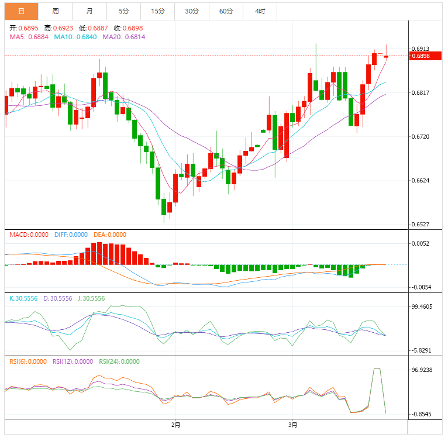448x441 pixels.
Task: Click the 0.6720 price axis label
Action: (421, 137)
